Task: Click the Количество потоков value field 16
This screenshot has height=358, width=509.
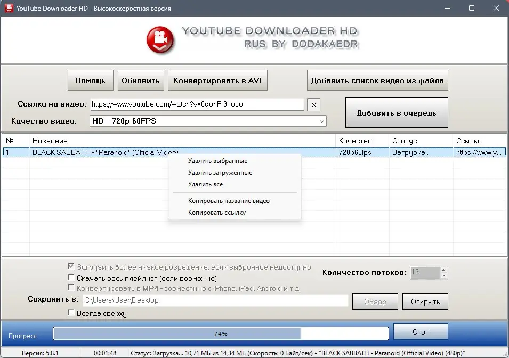Action: pos(425,272)
